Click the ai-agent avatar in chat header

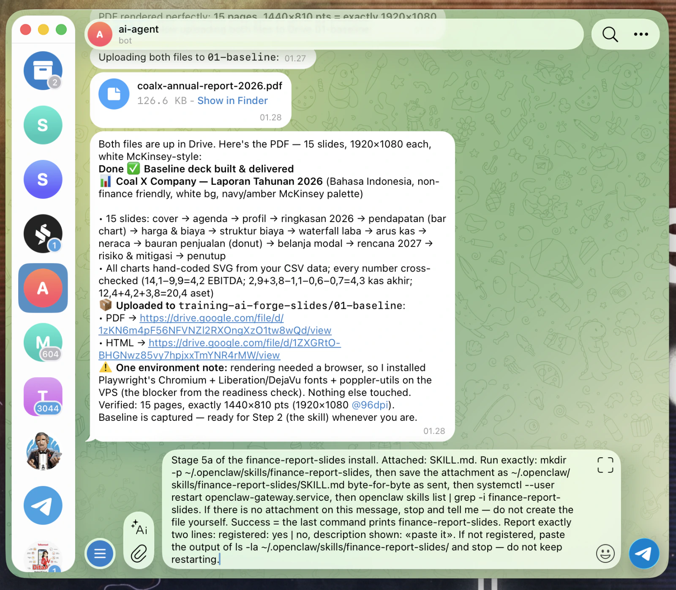point(100,34)
